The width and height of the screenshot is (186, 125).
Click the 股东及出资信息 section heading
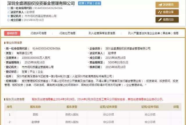click(x=16, y=99)
